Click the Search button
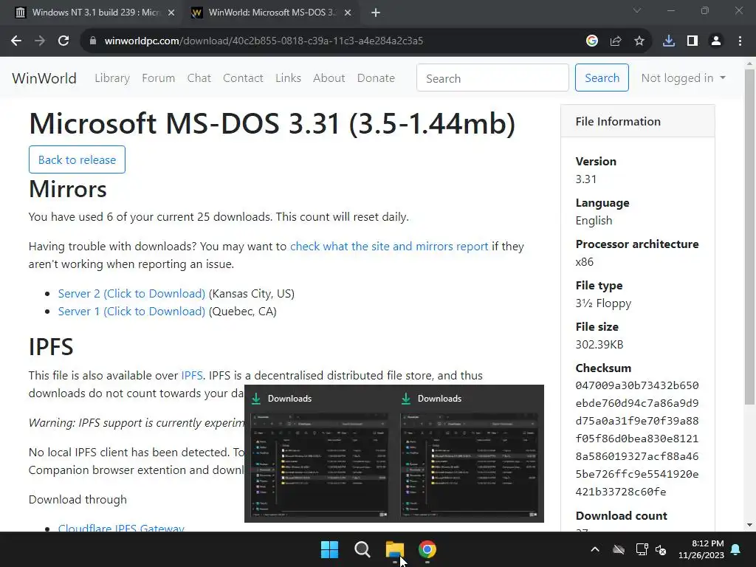 click(602, 78)
